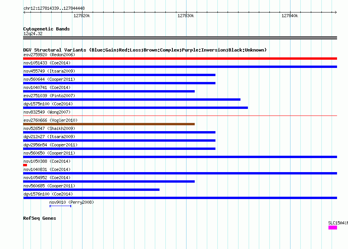Click the 127840k ruler mark
This screenshot has height=249, width=348.
290,16
